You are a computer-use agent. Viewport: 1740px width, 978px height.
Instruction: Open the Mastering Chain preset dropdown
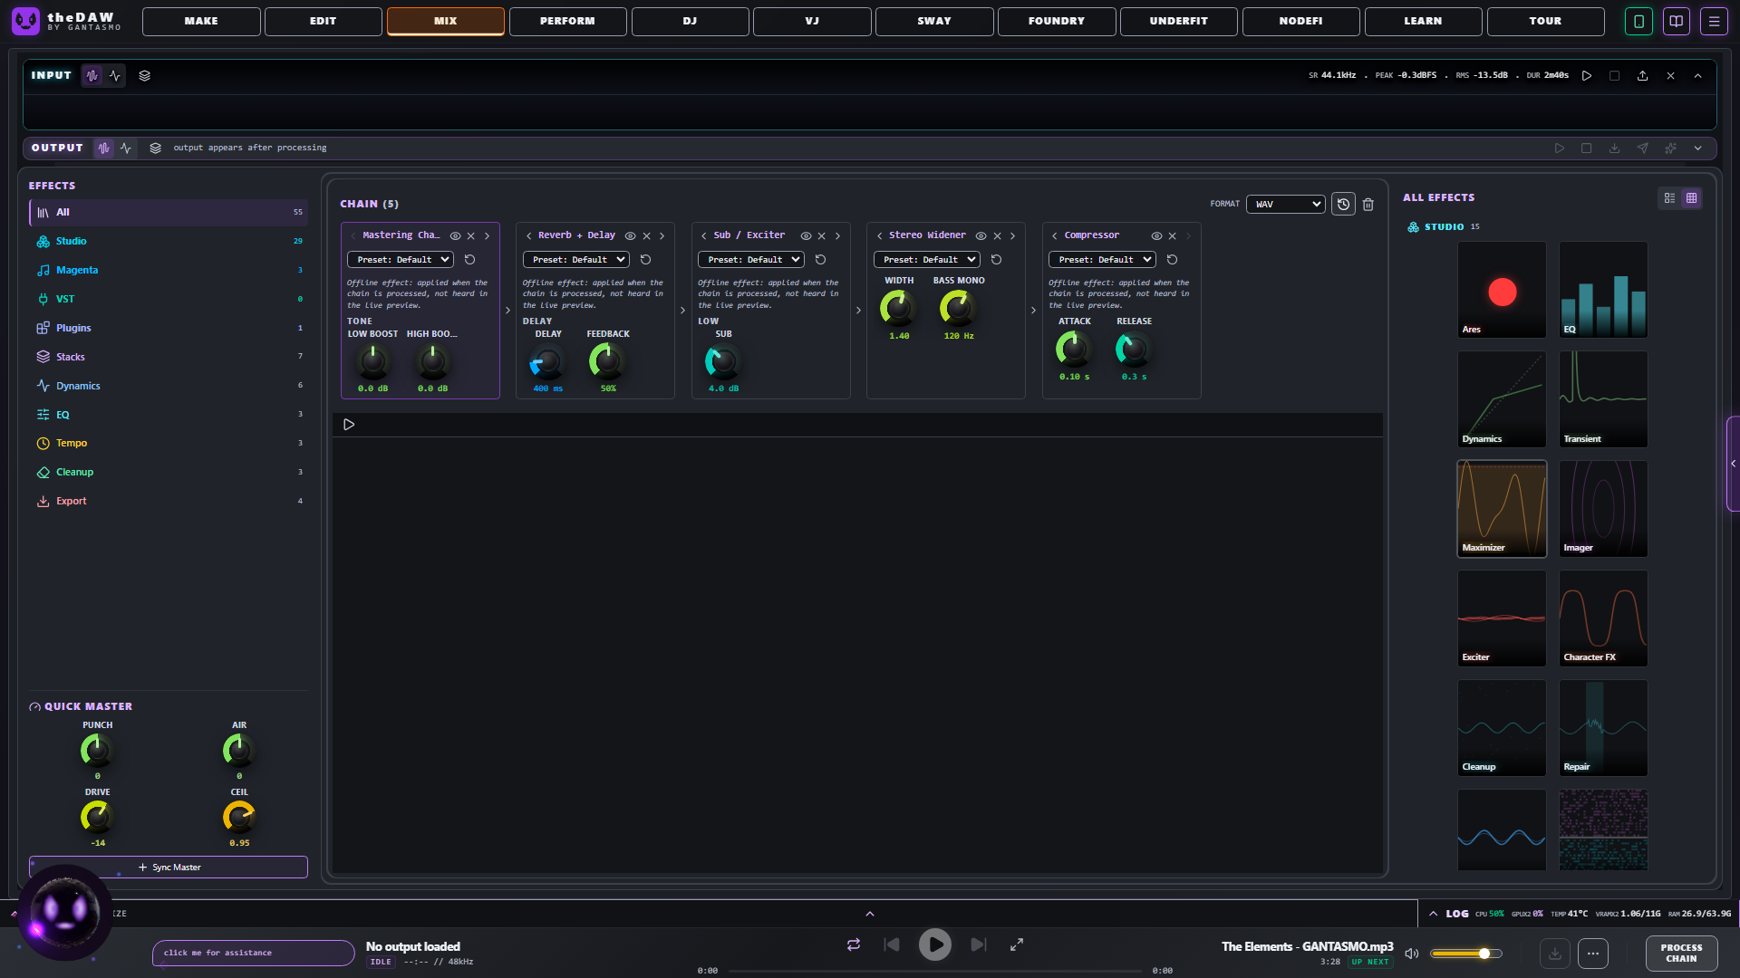(x=401, y=260)
